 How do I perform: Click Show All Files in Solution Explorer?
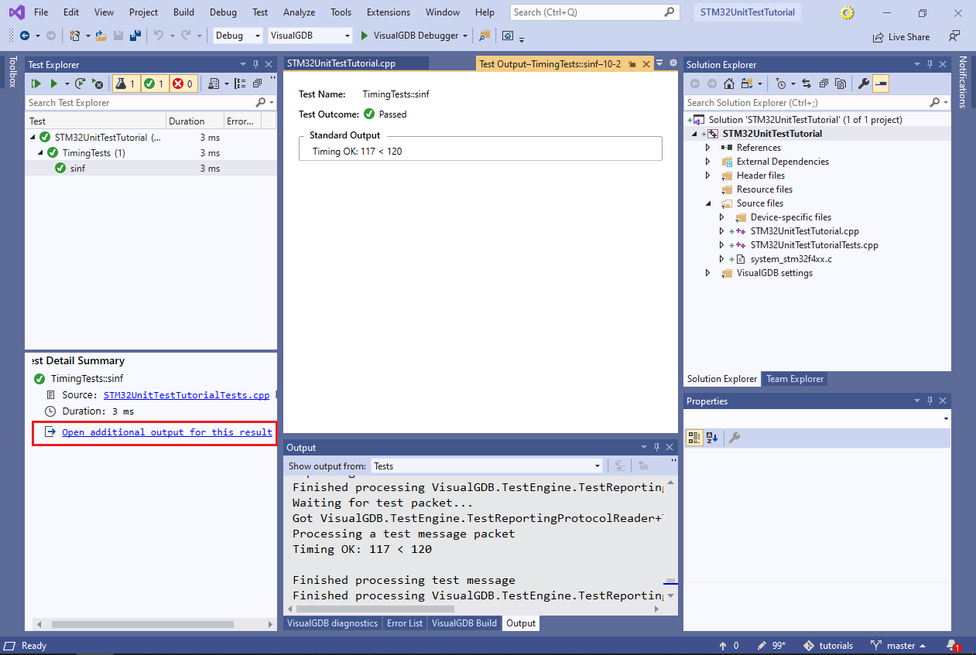click(841, 84)
